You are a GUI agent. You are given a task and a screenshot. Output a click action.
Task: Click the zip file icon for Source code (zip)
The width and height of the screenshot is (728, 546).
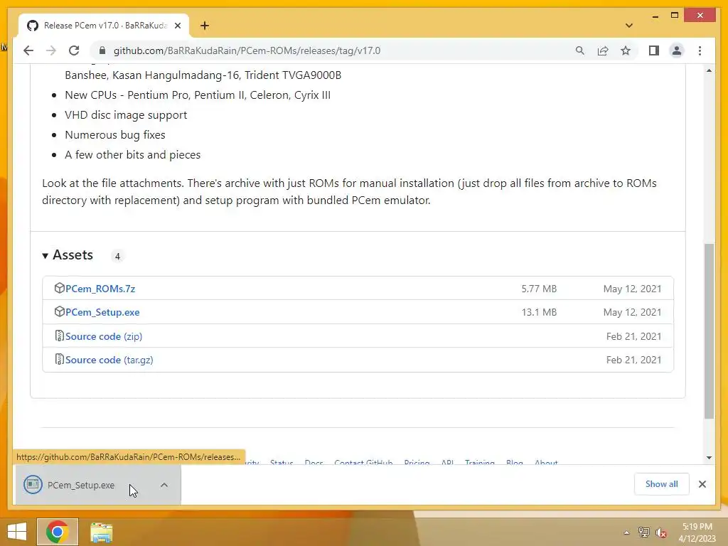(x=60, y=336)
